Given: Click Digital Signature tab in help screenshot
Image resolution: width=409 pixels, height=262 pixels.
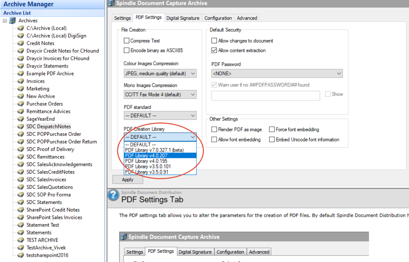Looking at the screenshot, I should pos(195,252).
